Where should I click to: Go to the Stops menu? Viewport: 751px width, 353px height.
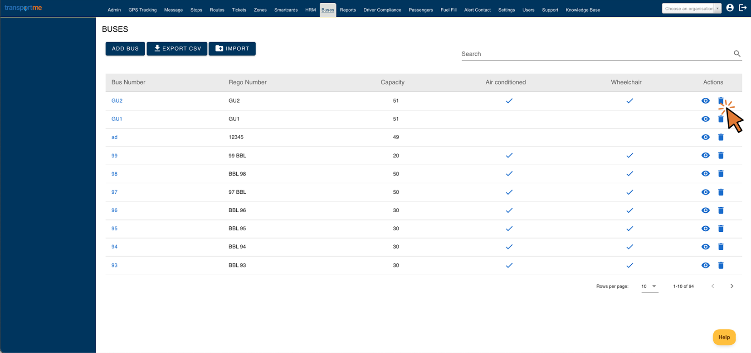coord(196,10)
